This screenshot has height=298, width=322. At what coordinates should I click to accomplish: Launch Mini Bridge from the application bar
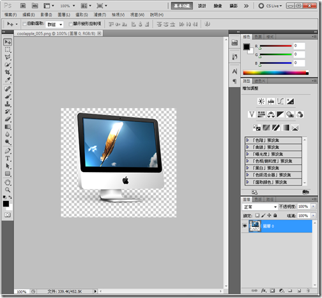click(35, 6)
